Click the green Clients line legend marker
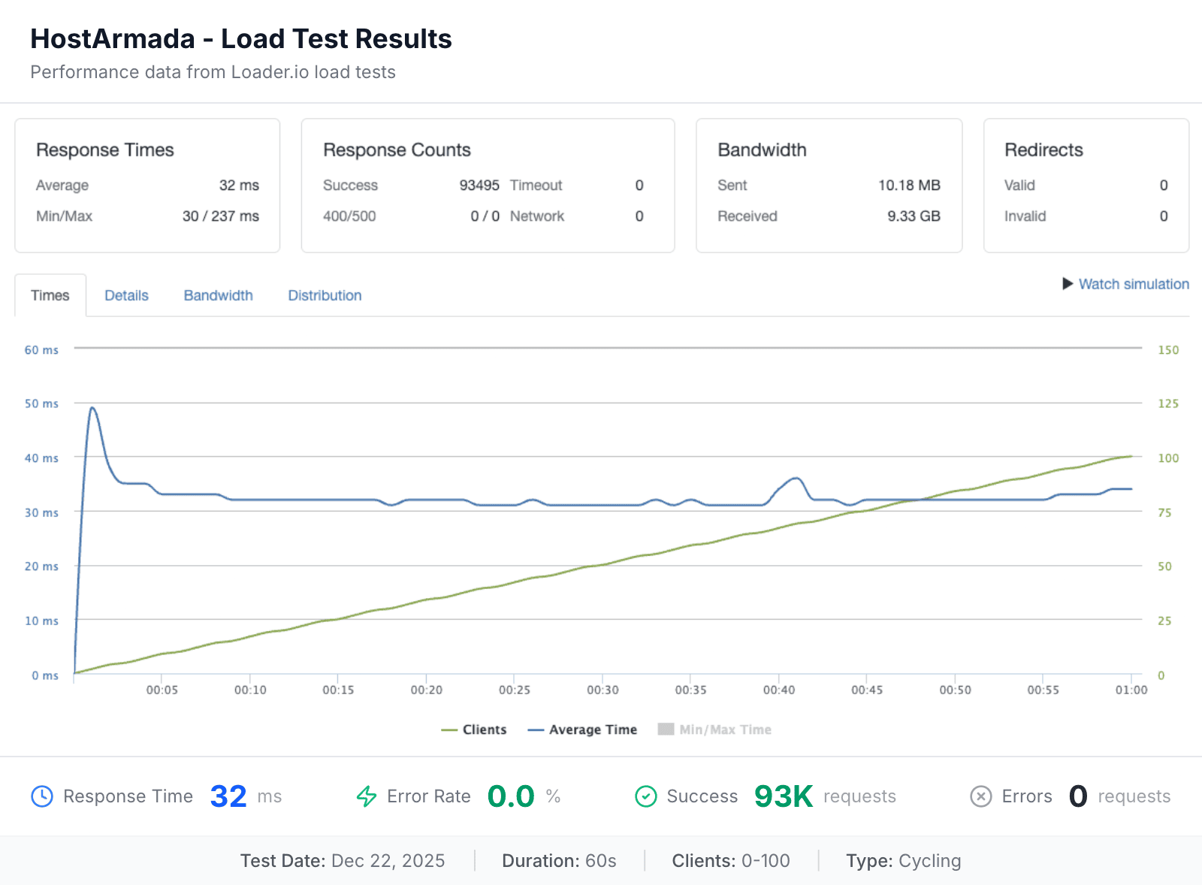Viewport: 1202px width, 885px height. pyautogui.click(x=451, y=729)
